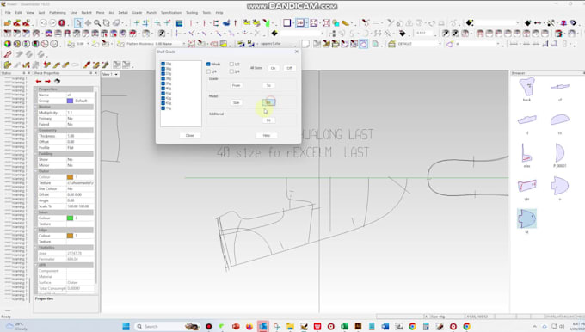This screenshot has width=585, height=332.
Task: Click the purple Group Default swatch
Action: [x=70, y=101]
